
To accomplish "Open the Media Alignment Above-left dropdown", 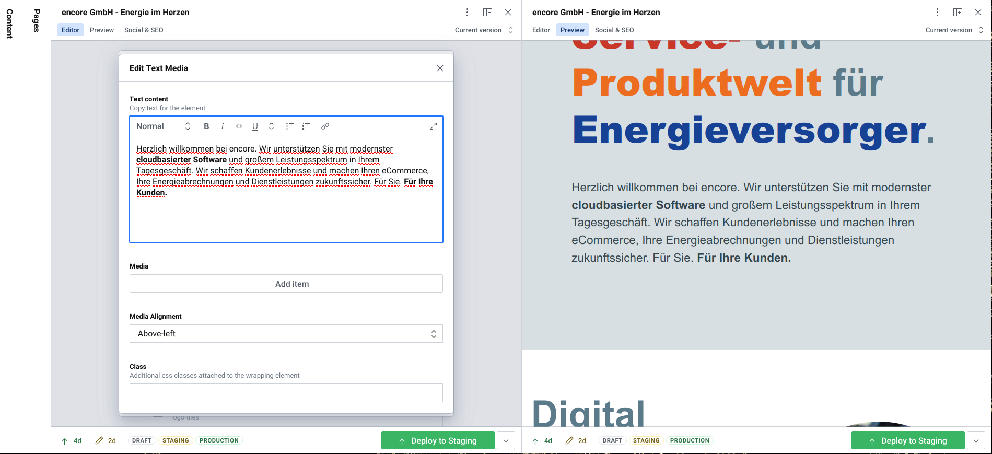I will tap(286, 333).
